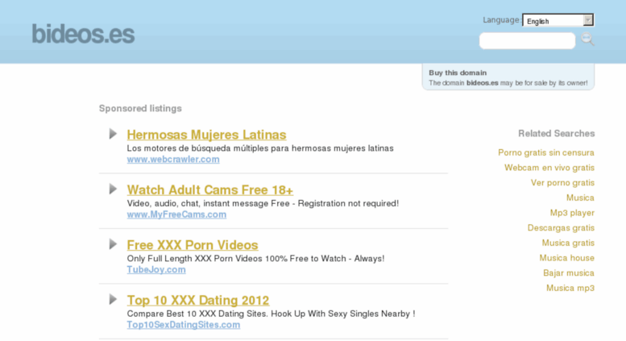
Task: Open Hermosas Mujeres Latinas listing
Action: point(206,135)
